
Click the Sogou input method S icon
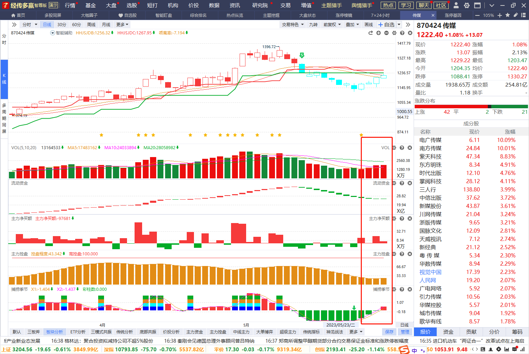tap(404, 349)
